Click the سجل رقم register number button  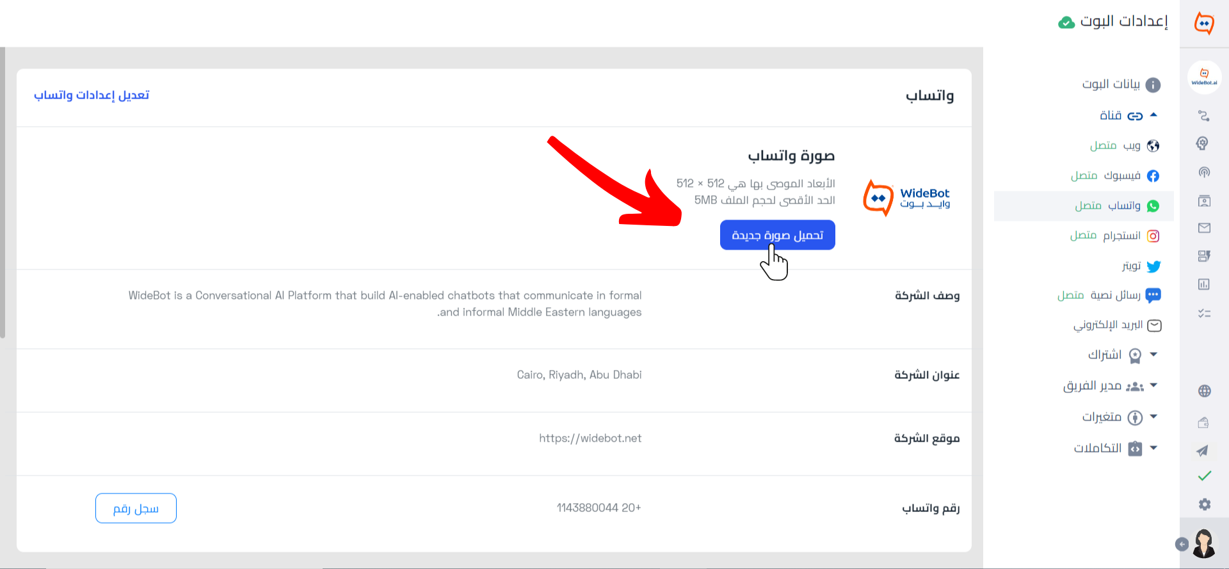click(x=136, y=508)
